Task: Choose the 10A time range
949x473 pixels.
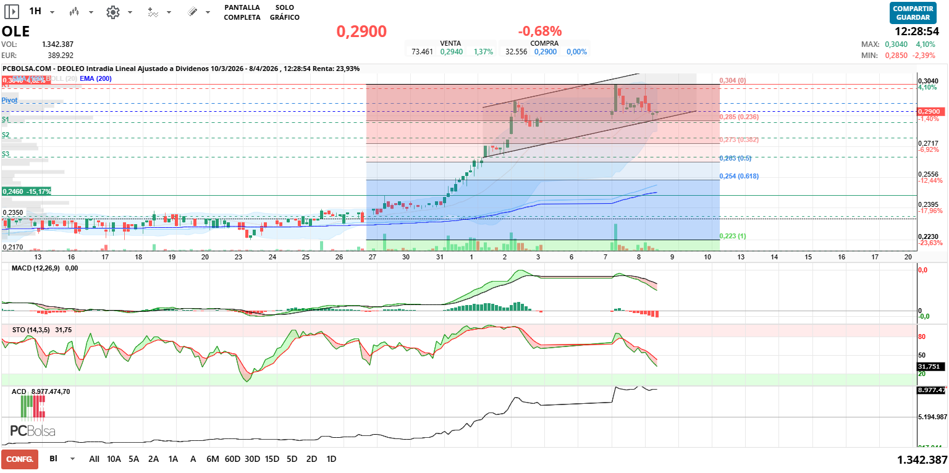Action: 114,459
